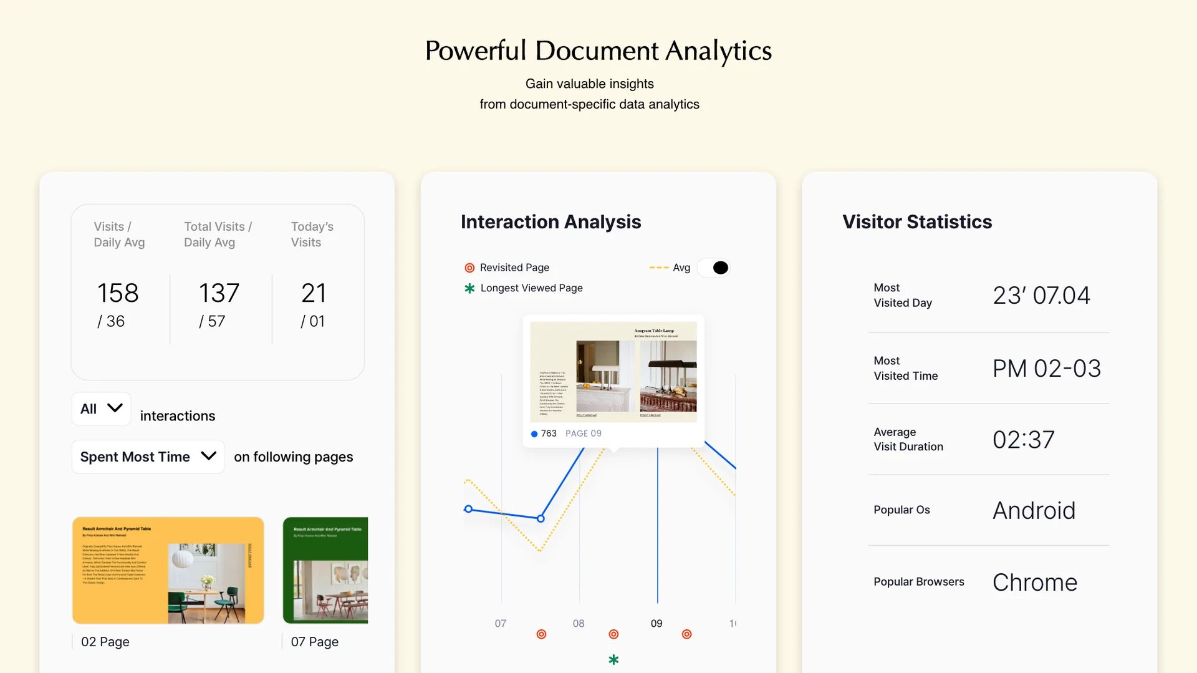
Task: Click the 'Today's Visits' label
Action: [x=312, y=235]
